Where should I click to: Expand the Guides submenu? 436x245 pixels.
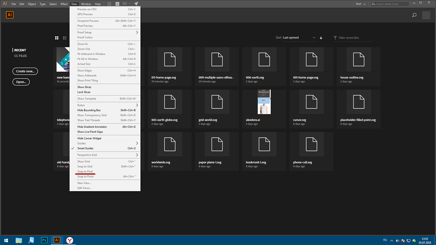pyautogui.click(x=105, y=144)
